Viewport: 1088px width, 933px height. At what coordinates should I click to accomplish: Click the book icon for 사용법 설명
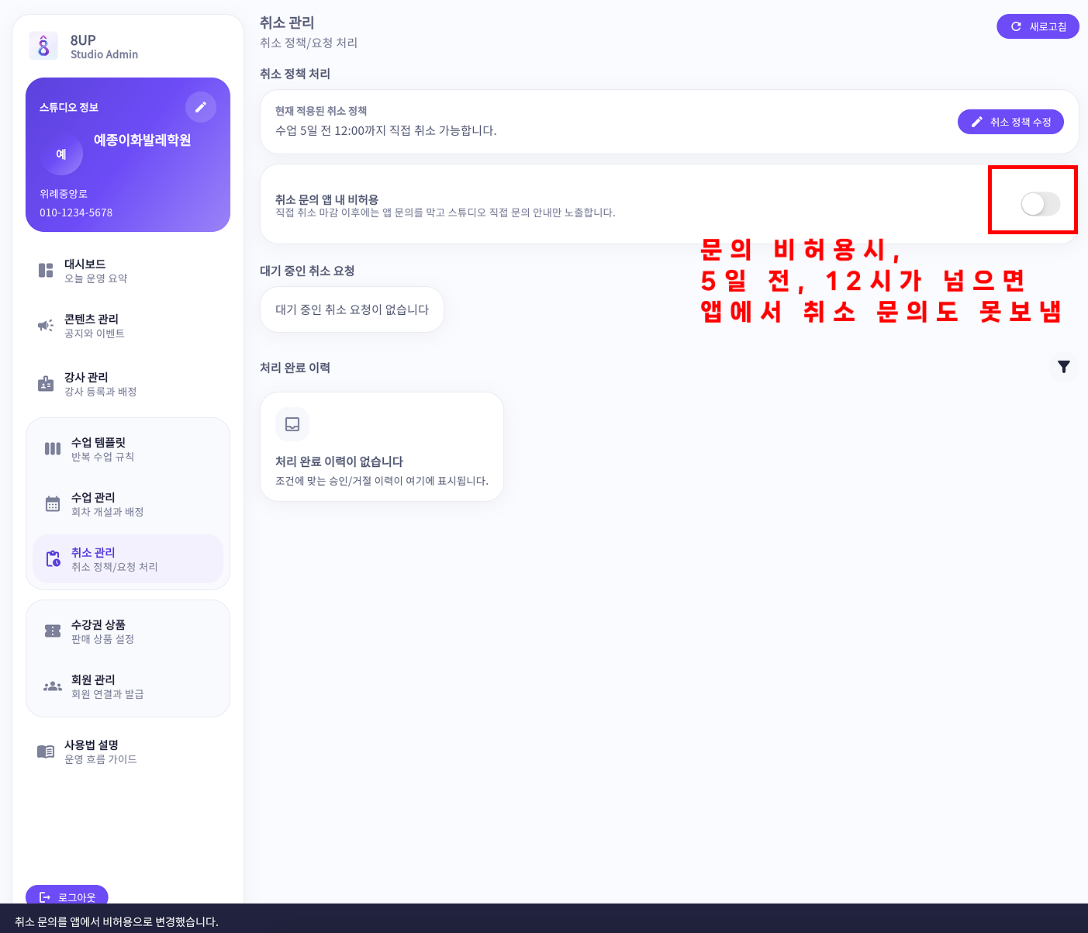coord(46,752)
